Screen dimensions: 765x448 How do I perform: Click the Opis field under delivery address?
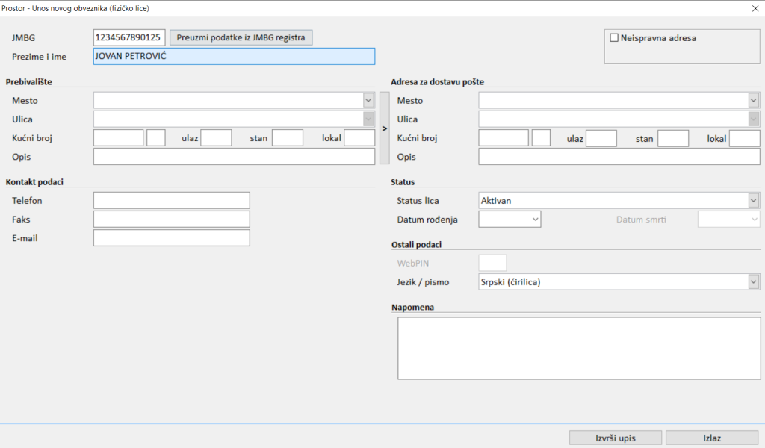[x=619, y=157]
